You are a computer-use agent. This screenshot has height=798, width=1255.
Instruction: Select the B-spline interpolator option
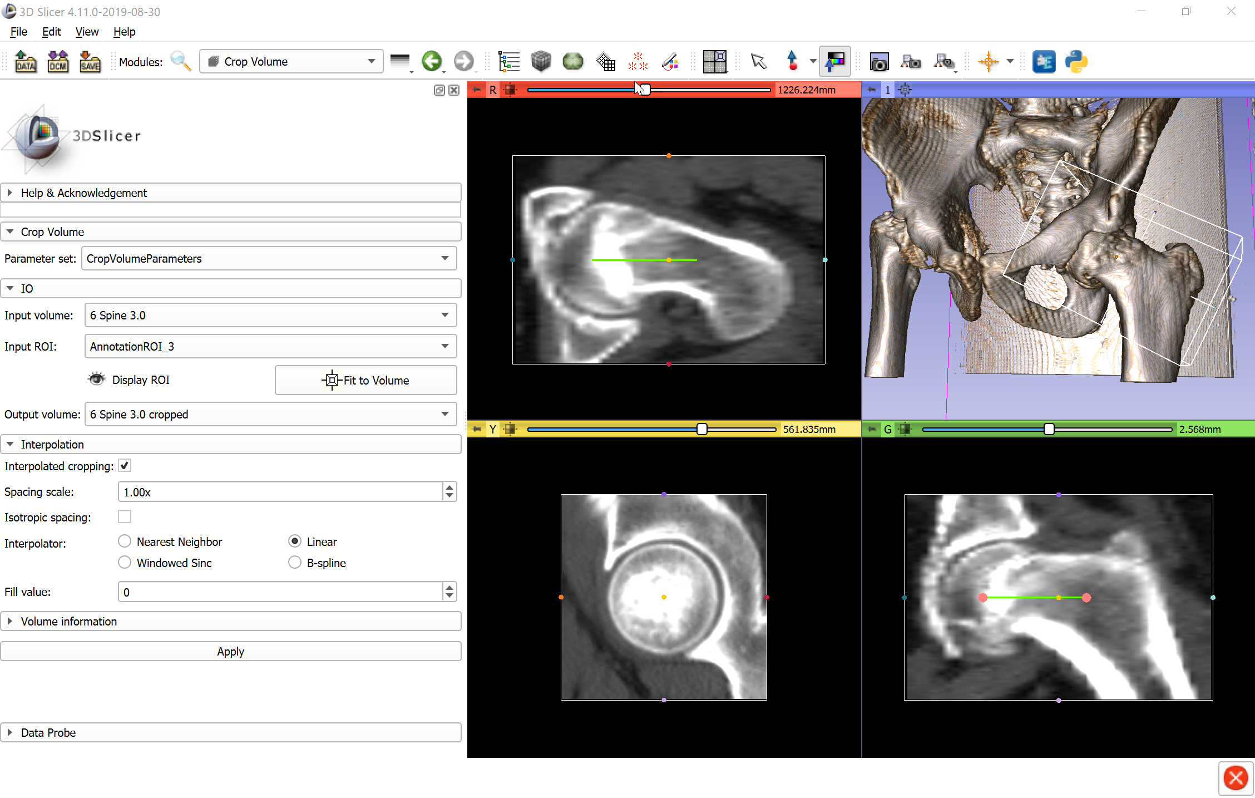295,563
